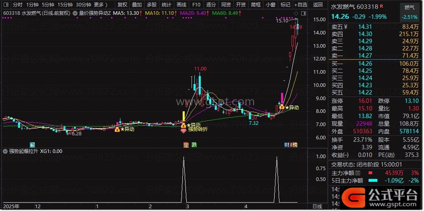
Task: Click the 复权 toolbar button
Action: point(122,4)
